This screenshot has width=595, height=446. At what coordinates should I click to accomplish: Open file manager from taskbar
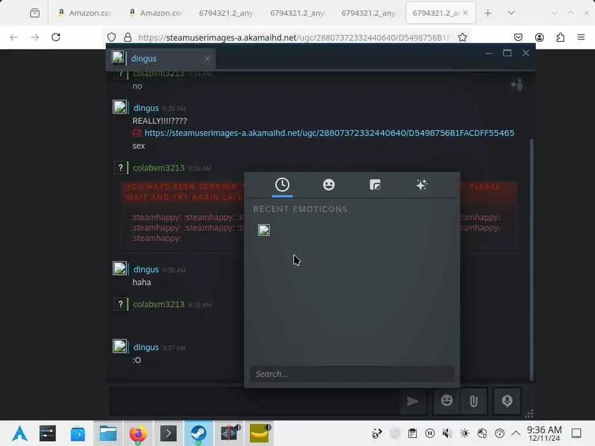point(108,433)
